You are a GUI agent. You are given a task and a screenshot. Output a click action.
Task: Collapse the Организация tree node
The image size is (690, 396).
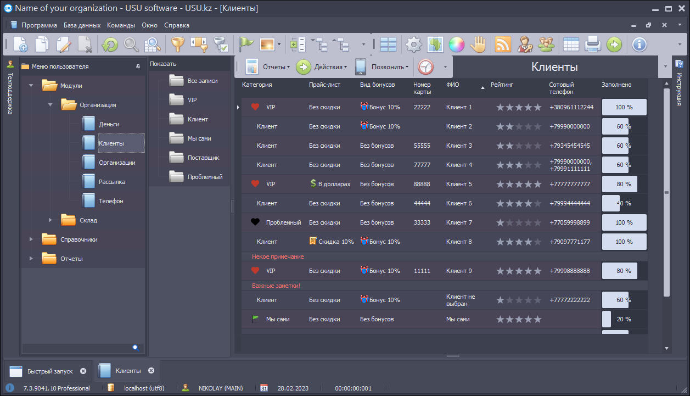[51, 105]
